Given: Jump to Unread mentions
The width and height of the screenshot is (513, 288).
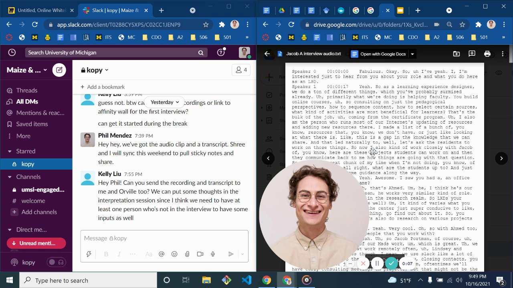Looking at the screenshot, I should coord(36,243).
